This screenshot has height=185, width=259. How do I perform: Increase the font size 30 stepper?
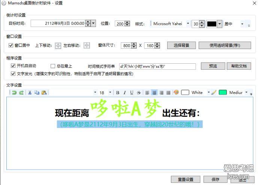tap(202, 22)
